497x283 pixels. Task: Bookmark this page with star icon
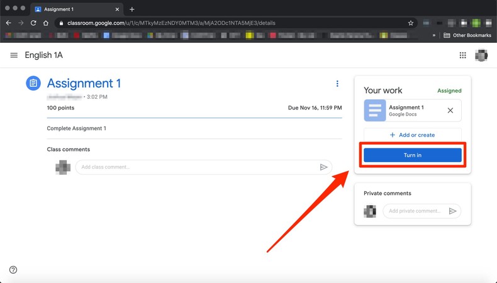click(x=411, y=23)
